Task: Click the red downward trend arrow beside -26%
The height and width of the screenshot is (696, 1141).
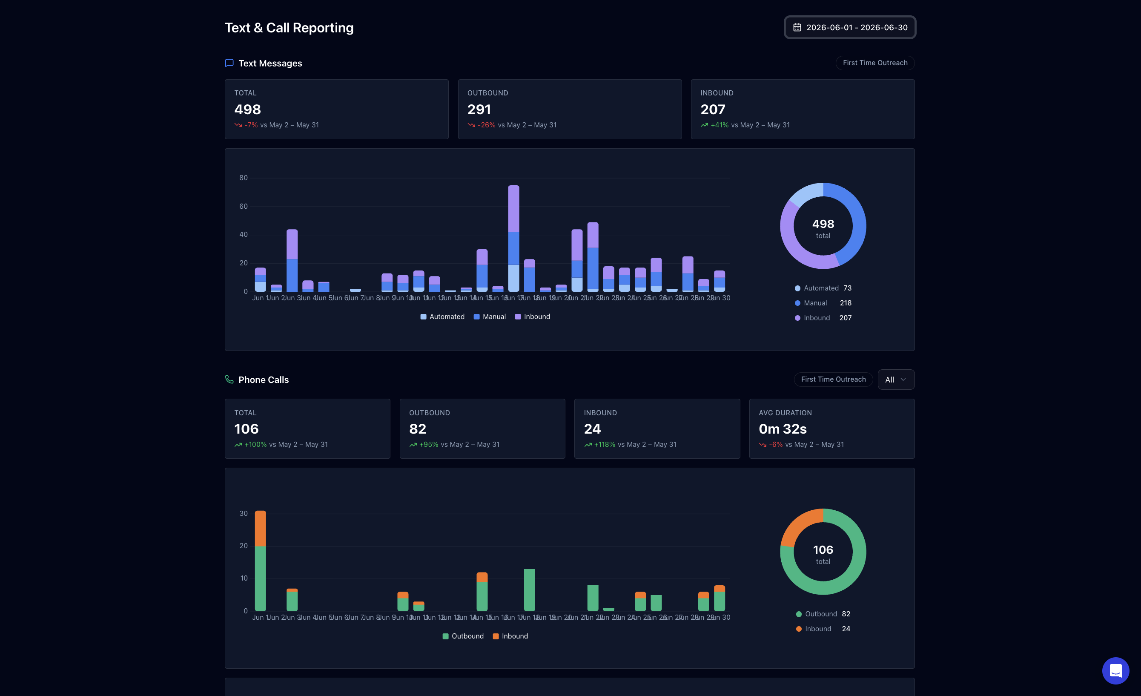Action: coord(471,125)
